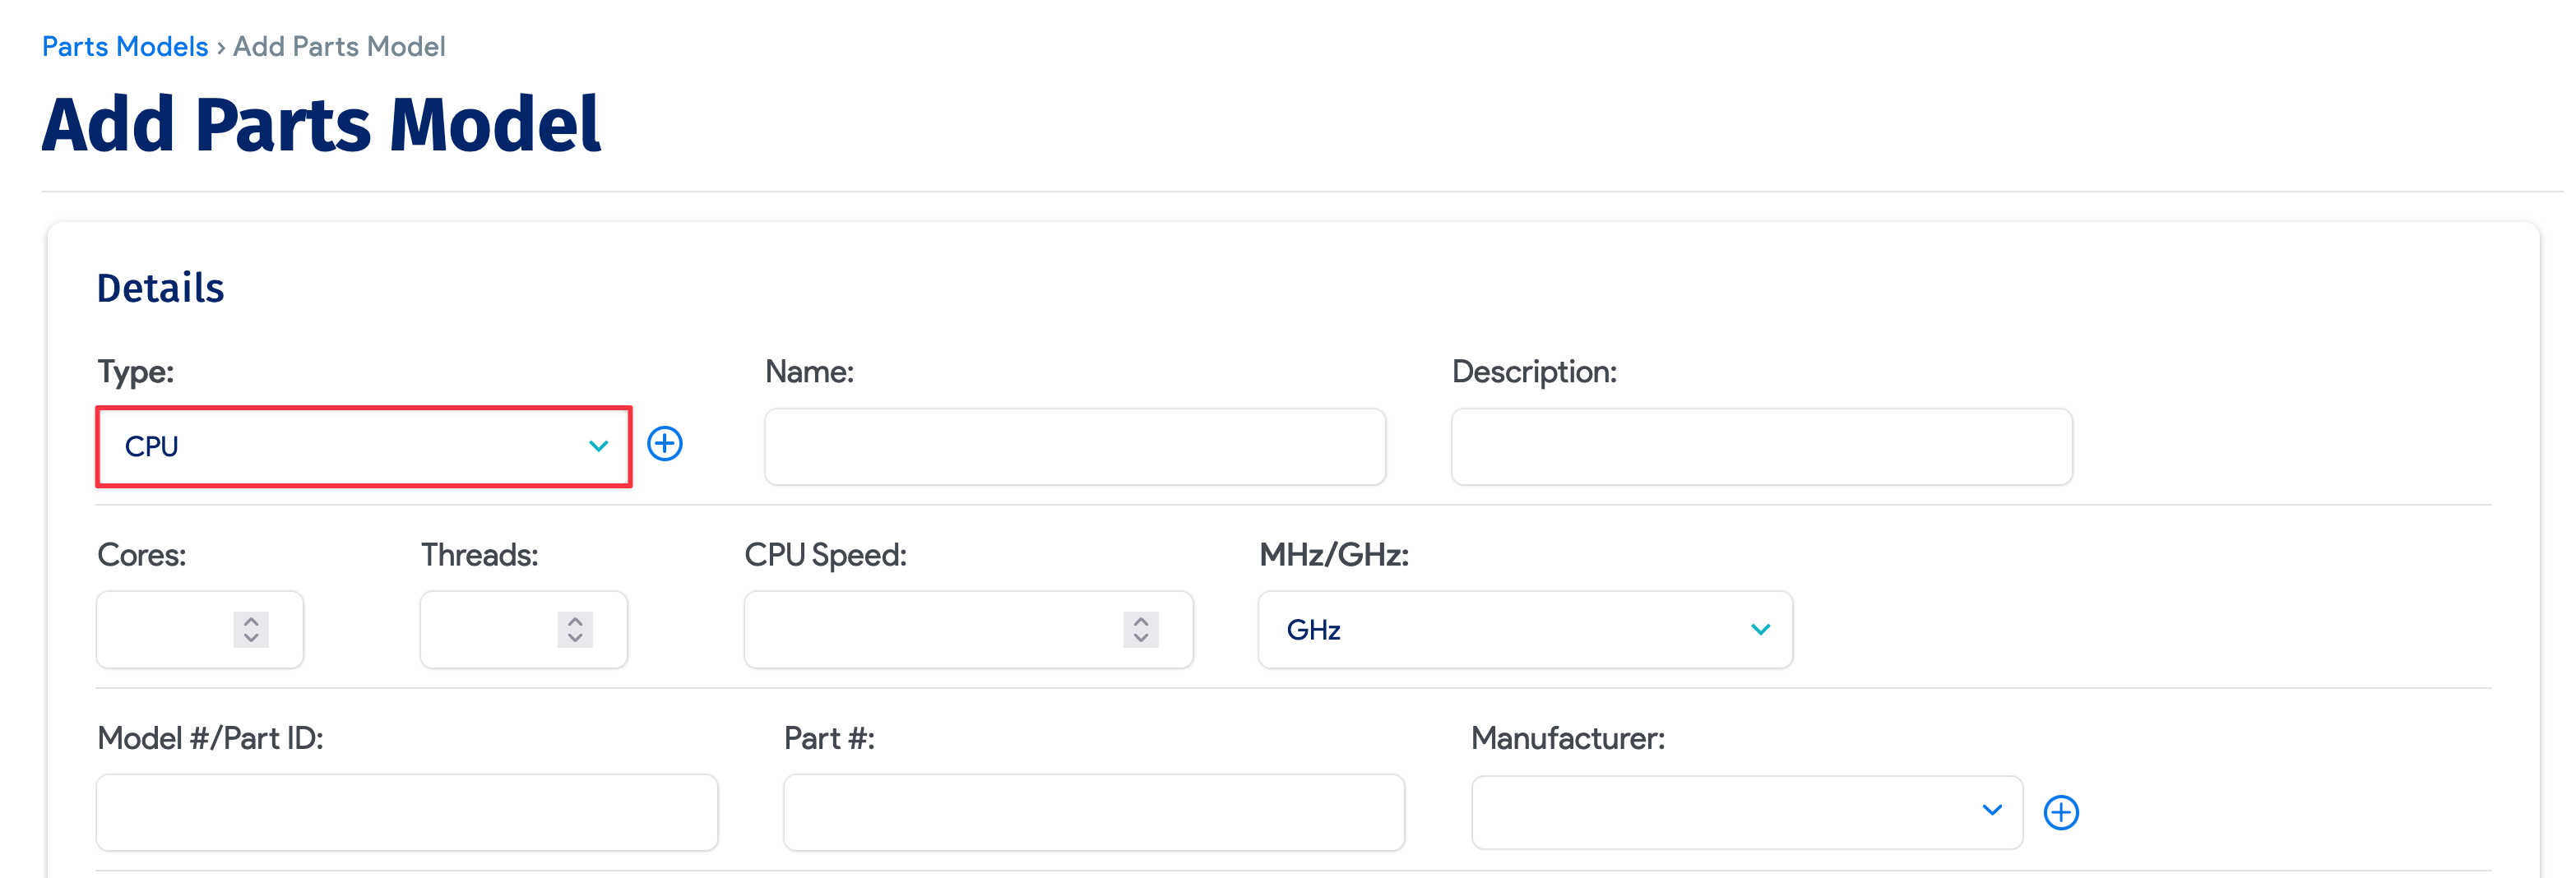Viewport: 2576px width, 878px height.
Task: Decrement Threads with the down arrow
Action: coord(575,638)
